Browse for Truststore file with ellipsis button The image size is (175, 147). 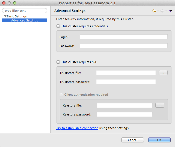(163, 73)
